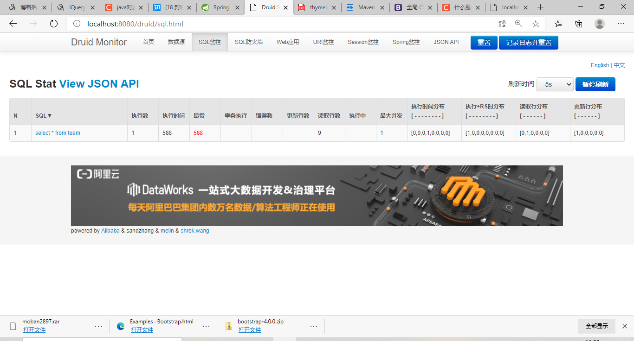The height and width of the screenshot is (341, 634).
Task: Click the DataWorks Aliyun banner ad
Action: (317, 196)
